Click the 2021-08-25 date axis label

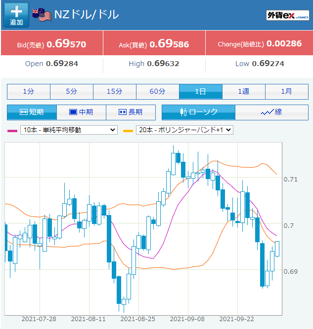[138, 319]
